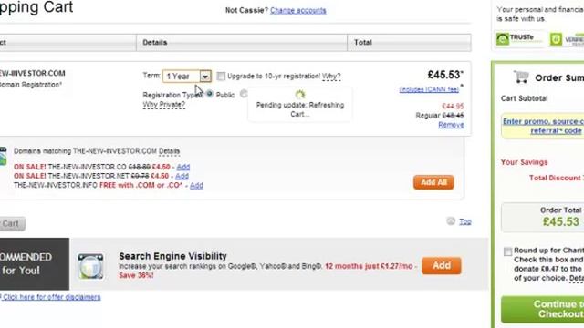Click the includes ICANN fee link
Screen dimensions: 584x328
click(429, 89)
